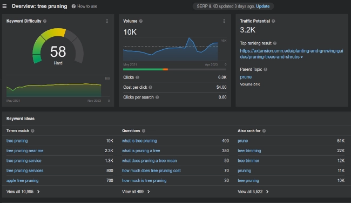Click the Volume trend chart

(171, 49)
